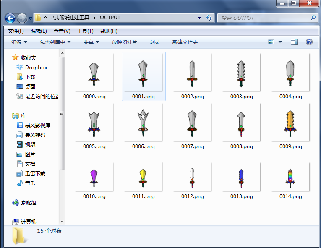Select the 0004.png sword thumbnail

coord(290,72)
